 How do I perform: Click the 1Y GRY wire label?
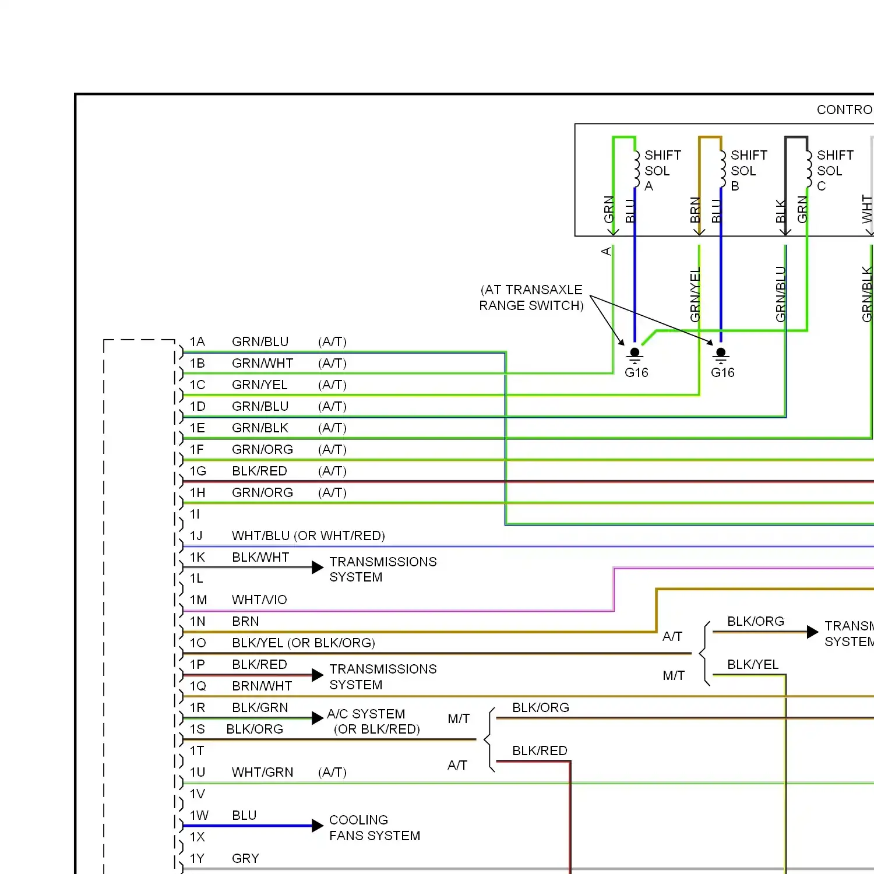point(245,859)
